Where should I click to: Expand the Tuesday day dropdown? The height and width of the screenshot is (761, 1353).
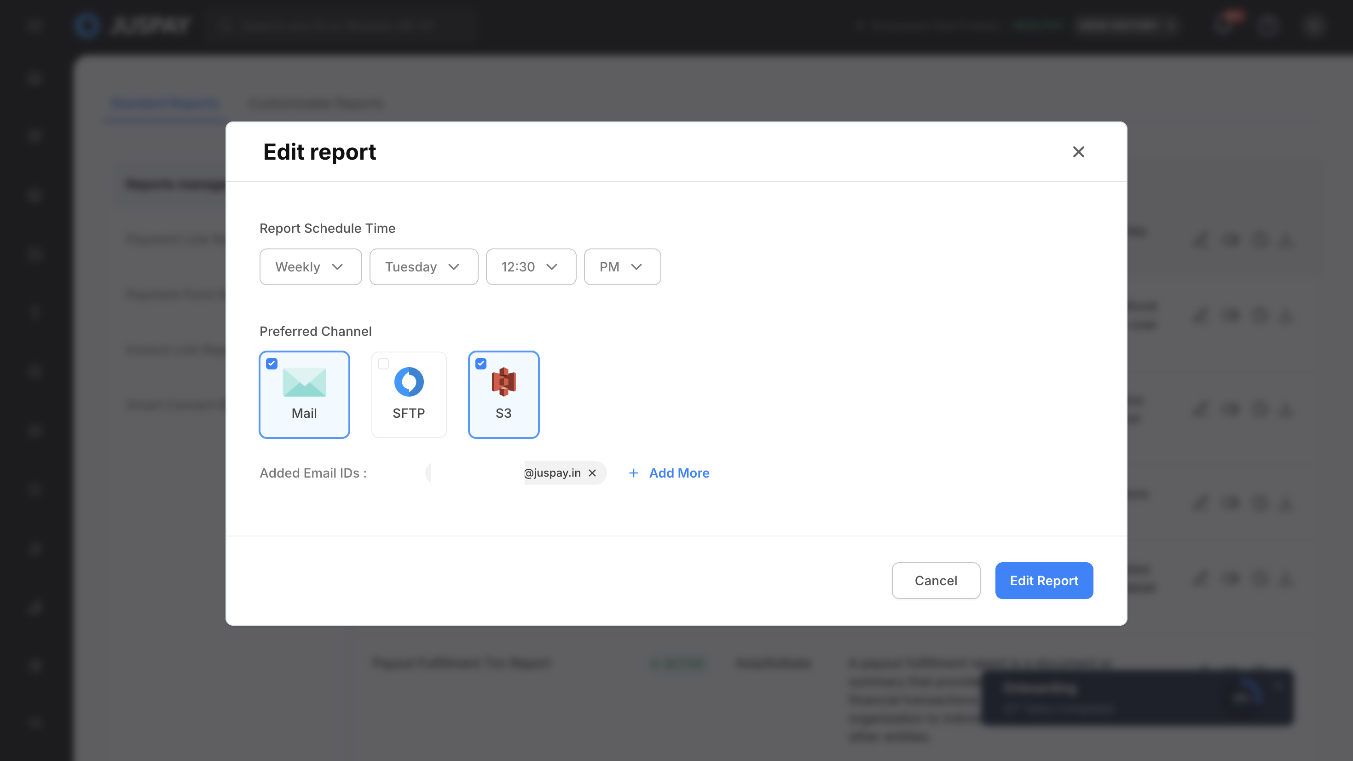[423, 267]
